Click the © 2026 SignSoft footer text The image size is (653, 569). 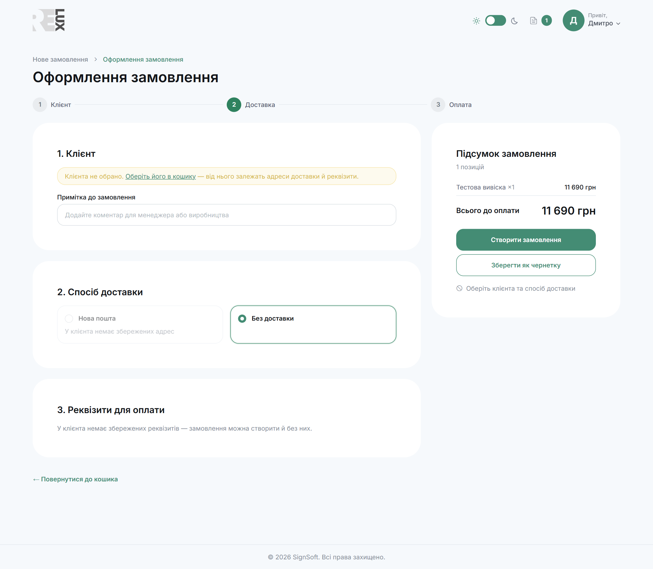(x=326, y=557)
